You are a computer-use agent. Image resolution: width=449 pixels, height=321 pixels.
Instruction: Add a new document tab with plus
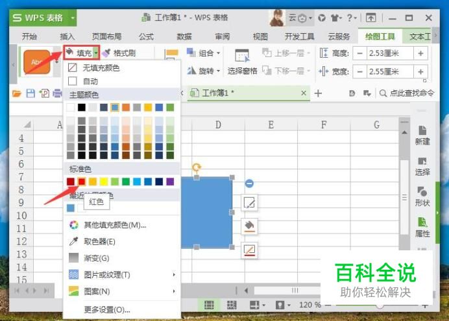tap(318, 93)
